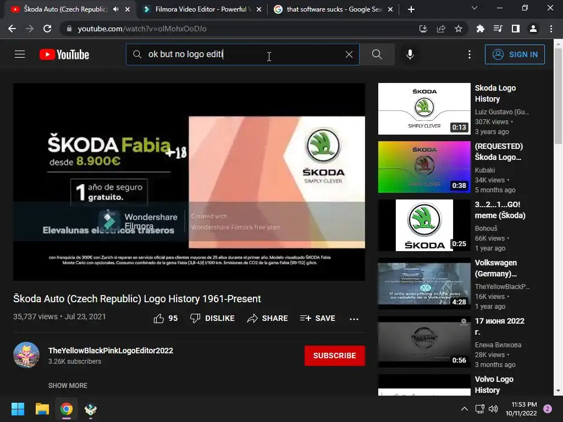The image size is (563, 422).
Task: Click the Kubaki channel name
Action: tap(485, 170)
